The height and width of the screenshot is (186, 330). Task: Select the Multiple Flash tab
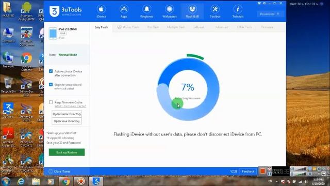176,27
